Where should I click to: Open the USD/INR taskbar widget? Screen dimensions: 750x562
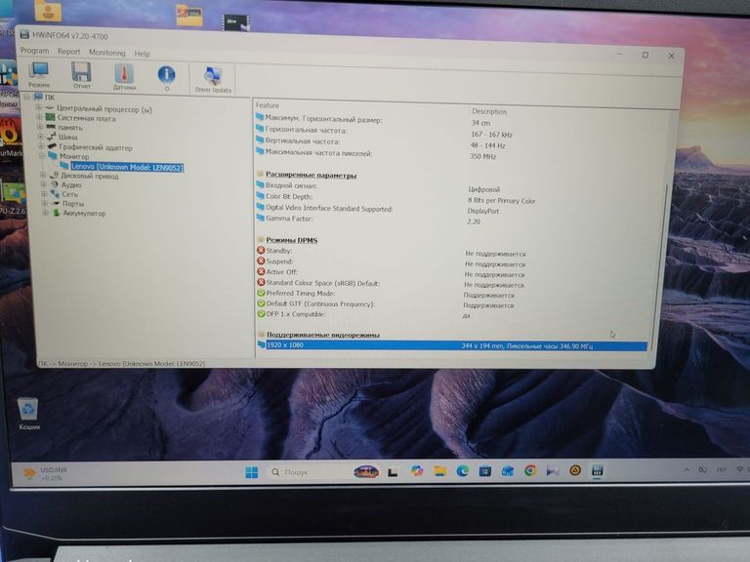[x=46, y=473]
